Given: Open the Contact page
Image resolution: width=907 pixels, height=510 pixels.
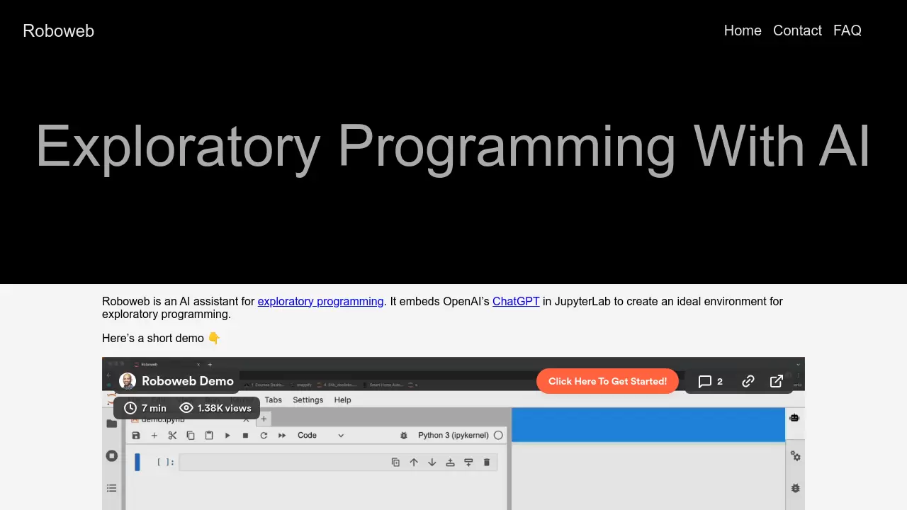Looking at the screenshot, I should 797,30.
